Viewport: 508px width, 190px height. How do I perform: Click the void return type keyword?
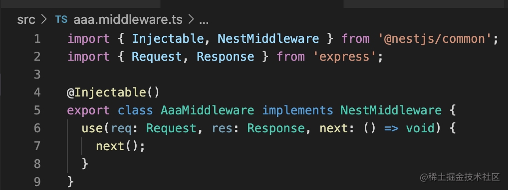[x=420, y=128]
